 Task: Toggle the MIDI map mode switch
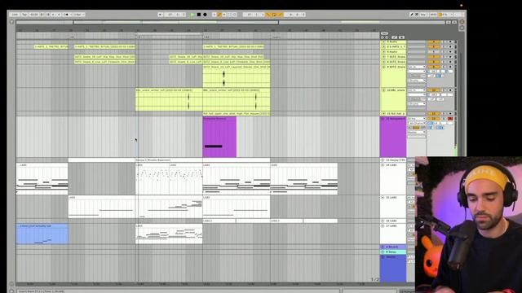coord(433,15)
